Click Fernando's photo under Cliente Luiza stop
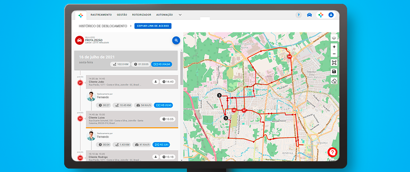This screenshot has height=172, width=410. (x=91, y=136)
